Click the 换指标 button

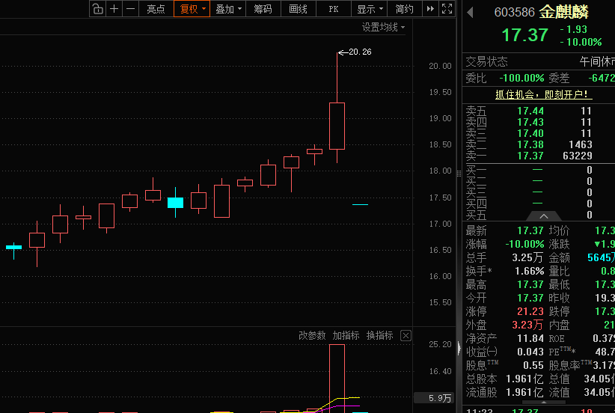(379, 336)
